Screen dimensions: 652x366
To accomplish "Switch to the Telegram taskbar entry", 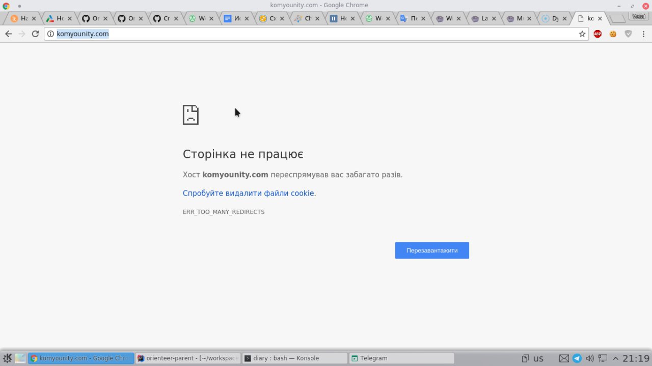I will (x=401, y=358).
